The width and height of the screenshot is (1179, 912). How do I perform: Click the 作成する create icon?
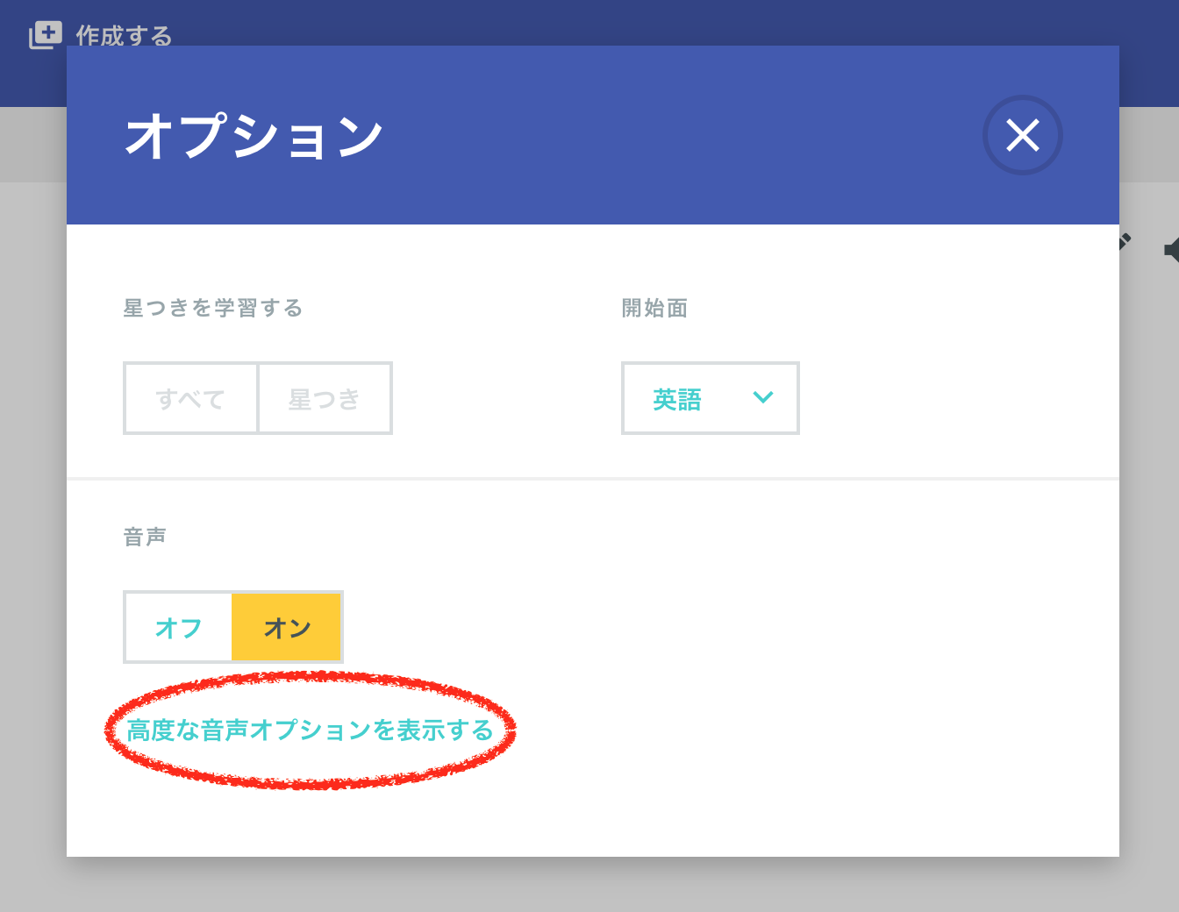click(46, 35)
